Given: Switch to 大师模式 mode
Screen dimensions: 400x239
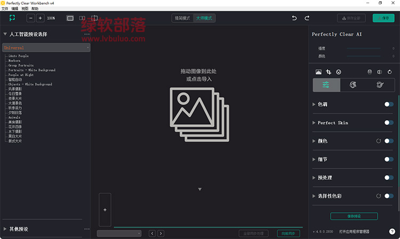Looking at the screenshot, I should (204, 18).
